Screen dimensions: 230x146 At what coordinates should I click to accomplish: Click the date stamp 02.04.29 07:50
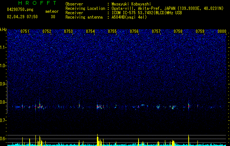click(22, 17)
